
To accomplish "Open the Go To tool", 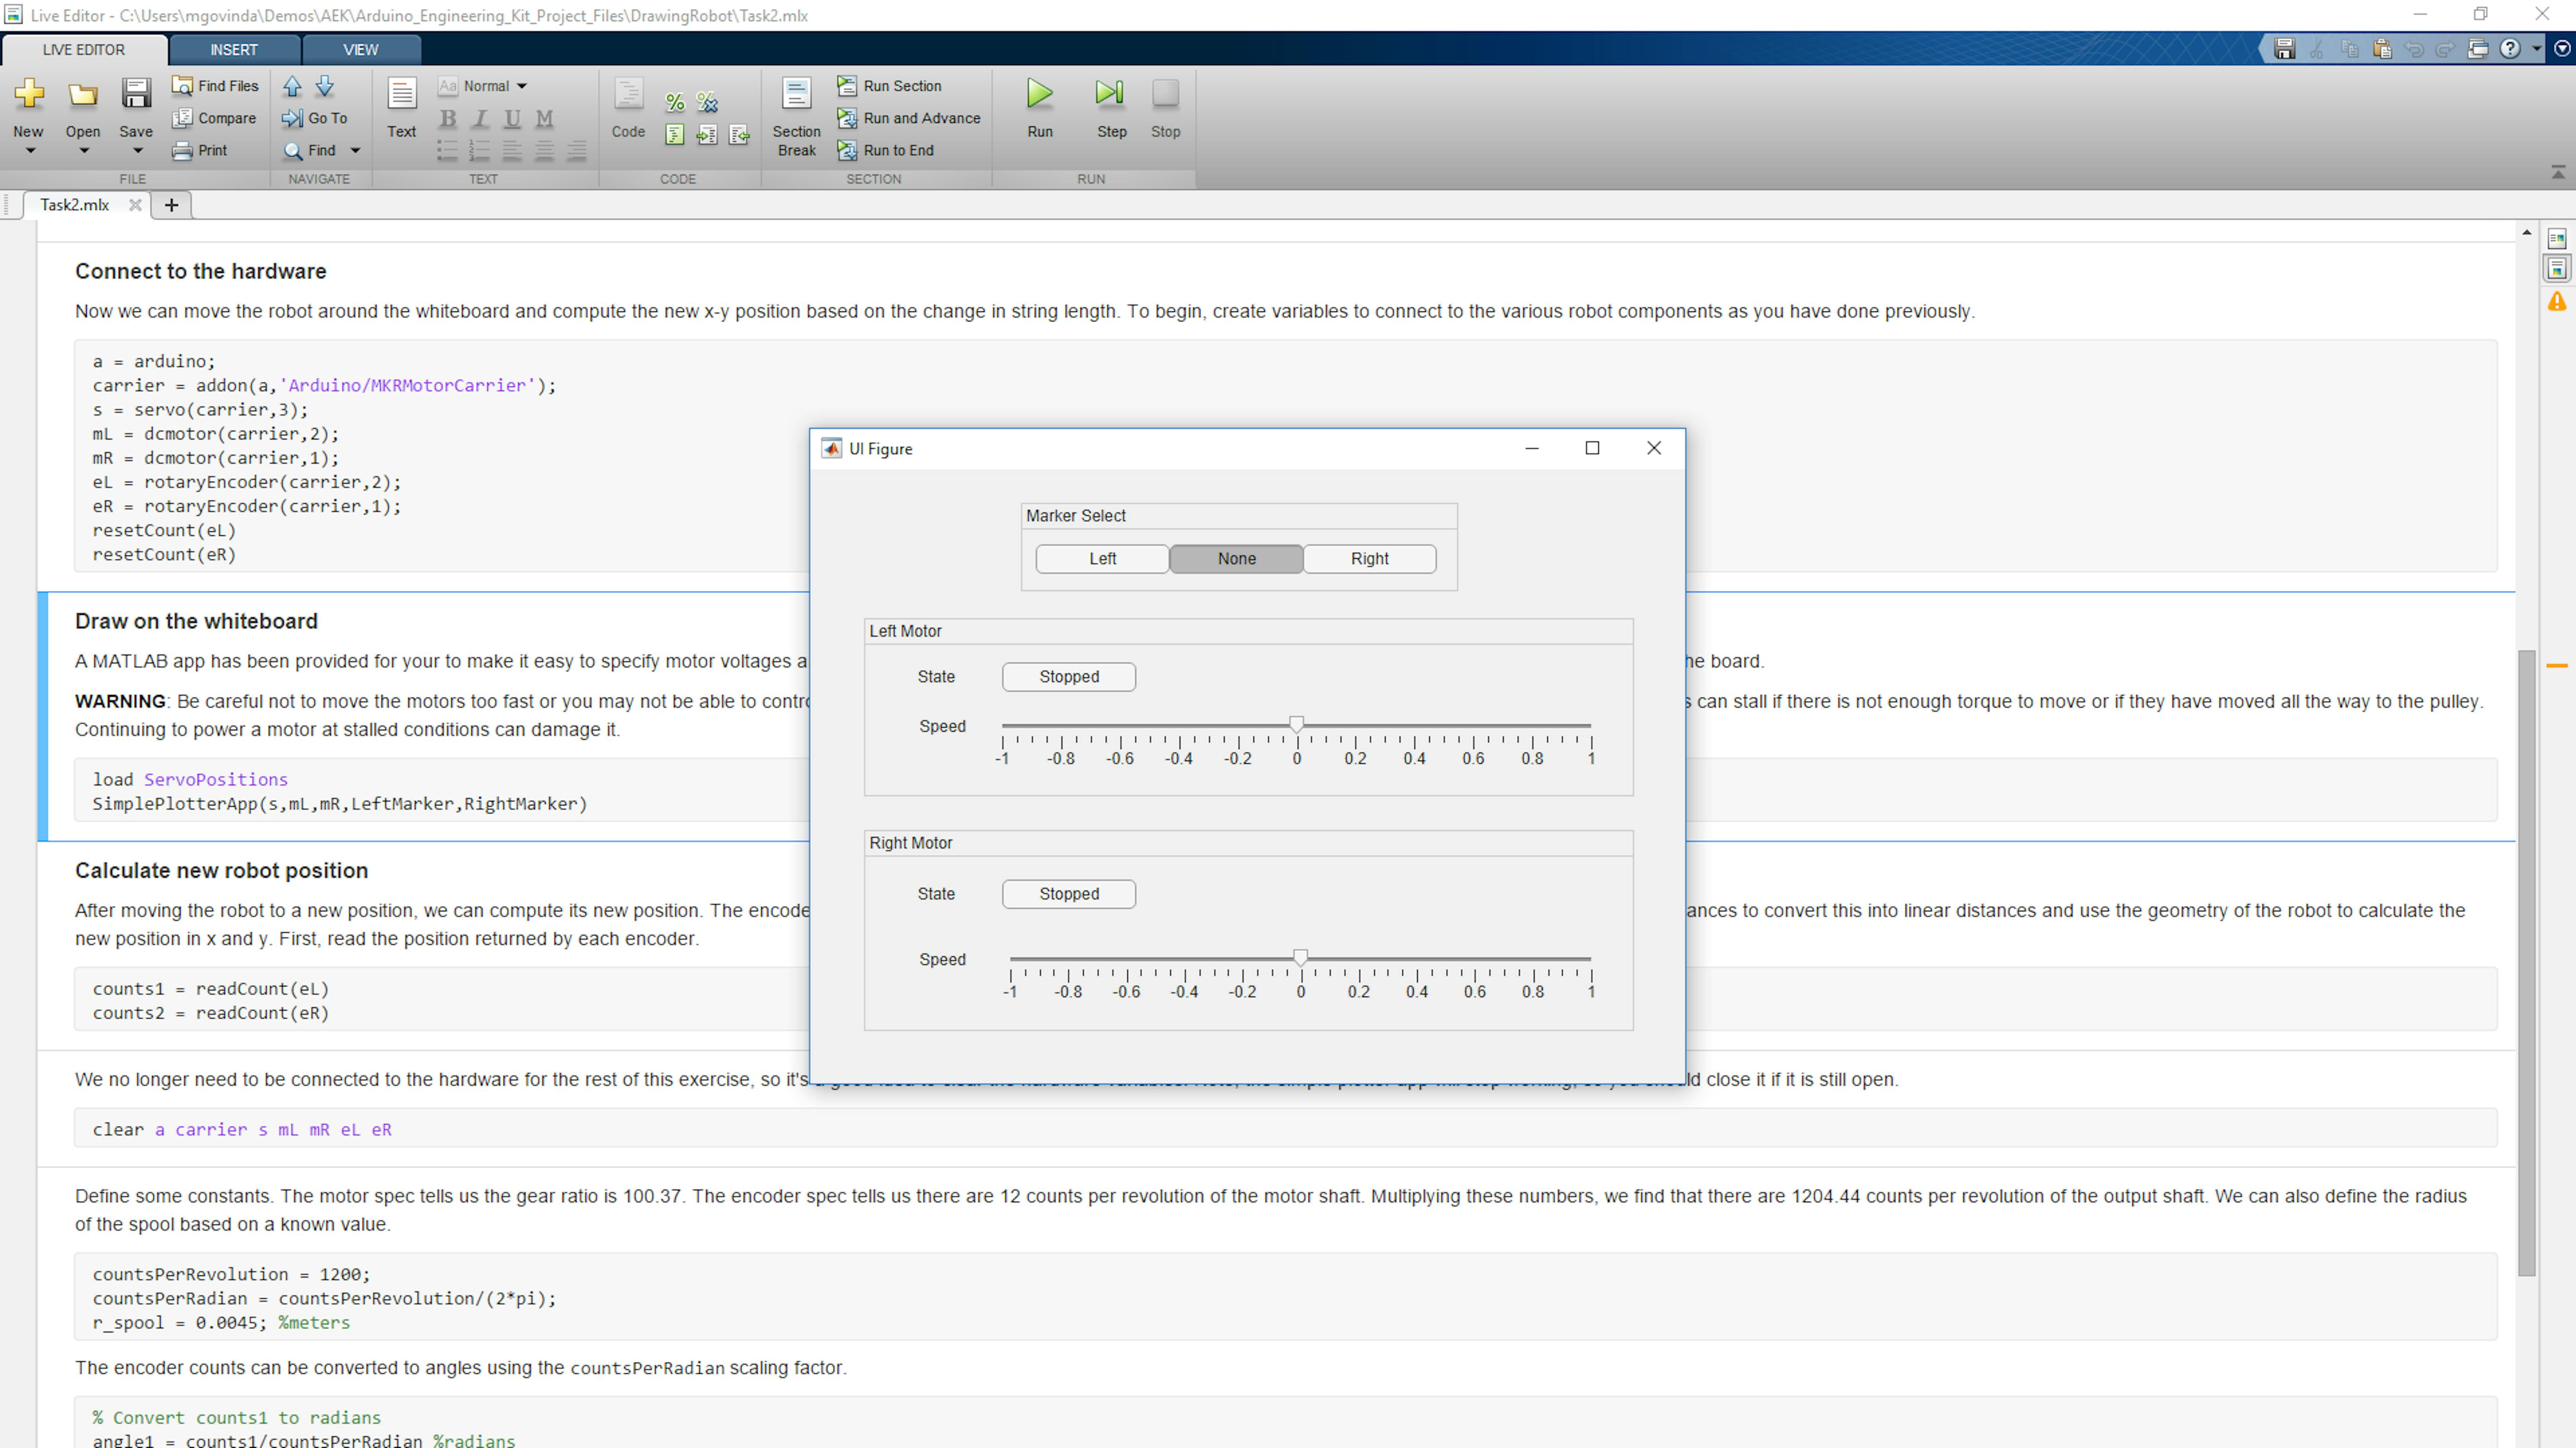I will click(x=315, y=118).
